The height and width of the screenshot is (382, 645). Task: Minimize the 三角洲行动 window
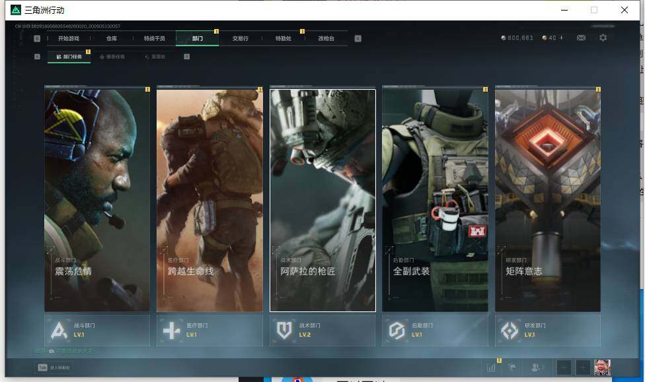(x=564, y=10)
